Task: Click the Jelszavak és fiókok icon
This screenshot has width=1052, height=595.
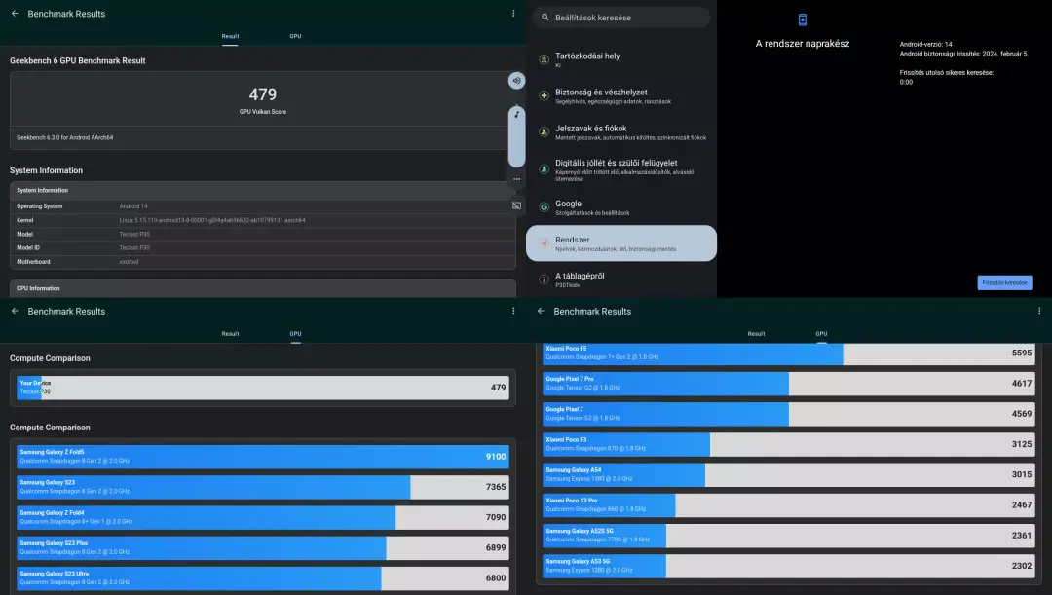Action: [x=545, y=132]
